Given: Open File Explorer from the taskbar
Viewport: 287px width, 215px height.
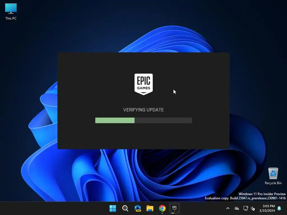Looking at the screenshot, I should [150, 208].
